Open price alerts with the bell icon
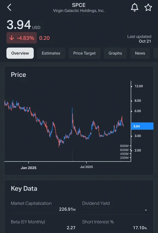Image resolution: width=158 pixels, height=233 pixels. click(x=134, y=7)
